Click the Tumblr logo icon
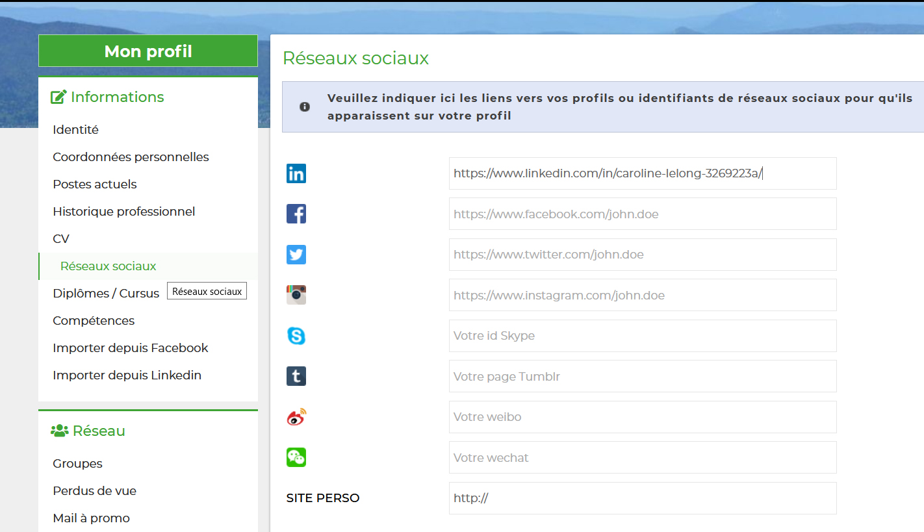 [296, 376]
